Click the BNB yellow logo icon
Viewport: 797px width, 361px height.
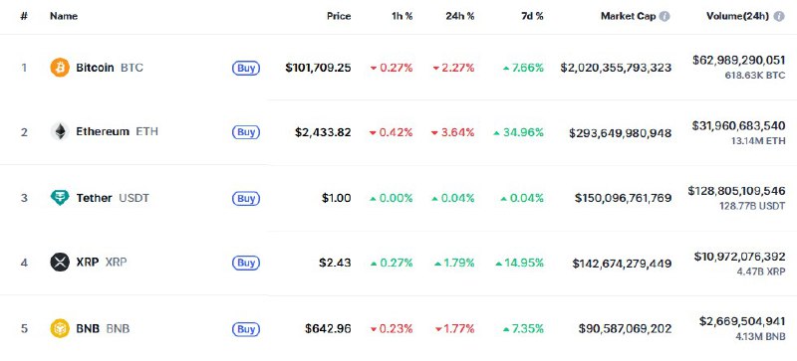click(60, 328)
